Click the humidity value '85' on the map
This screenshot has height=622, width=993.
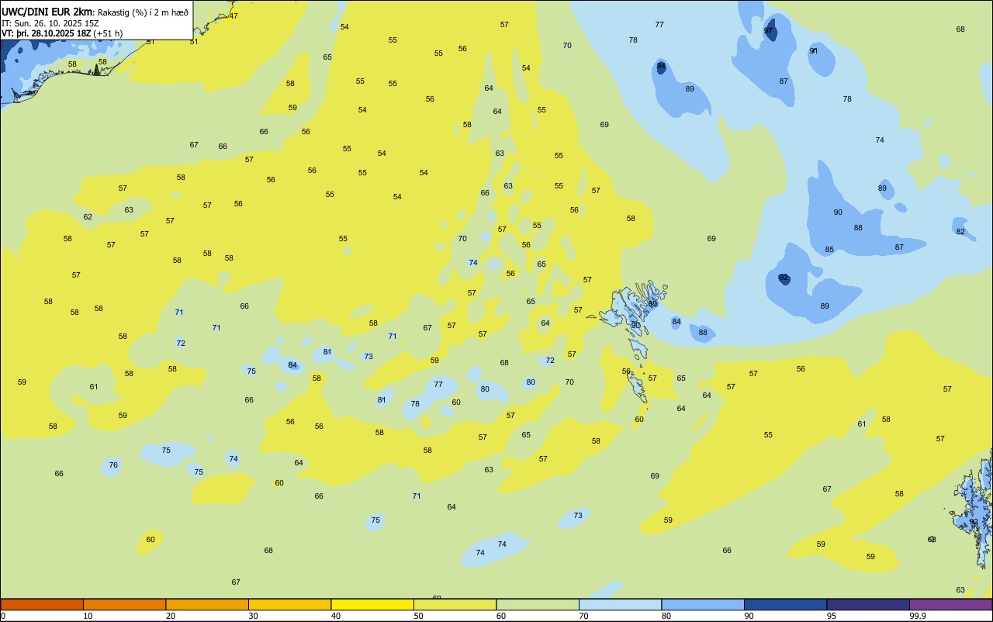[829, 250]
